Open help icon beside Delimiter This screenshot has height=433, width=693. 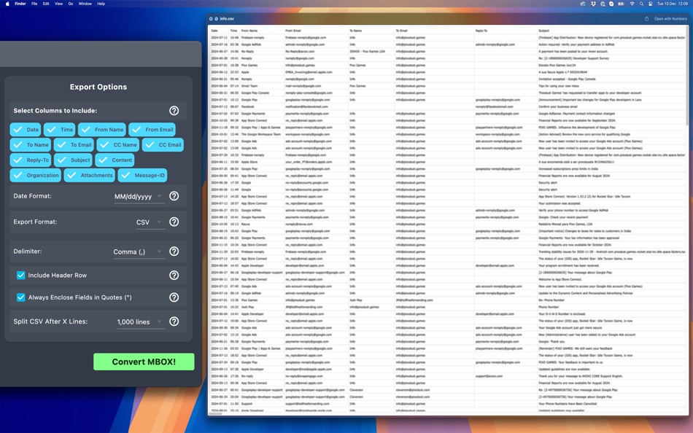click(174, 251)
